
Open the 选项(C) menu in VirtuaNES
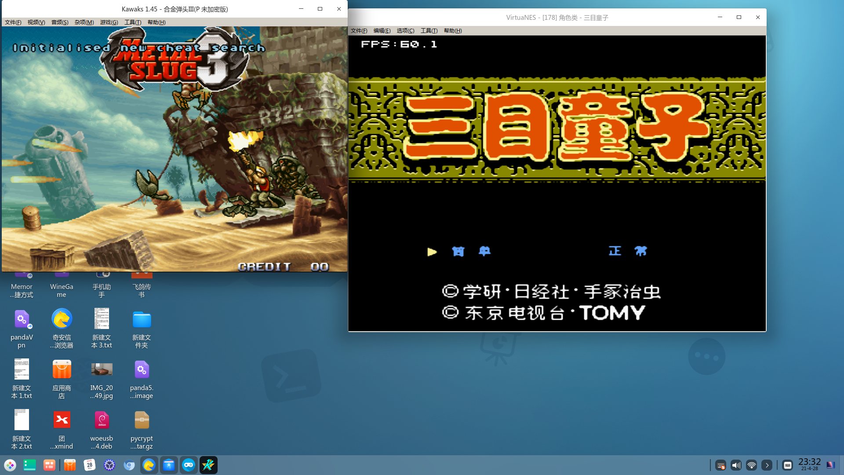coord(405,31)
